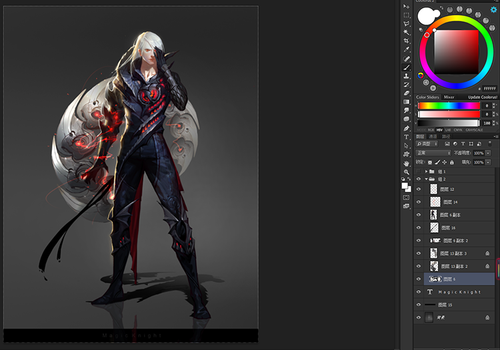Select the Horizontal Type tool
Screen dimensions: 500x350
click(406, 136)
